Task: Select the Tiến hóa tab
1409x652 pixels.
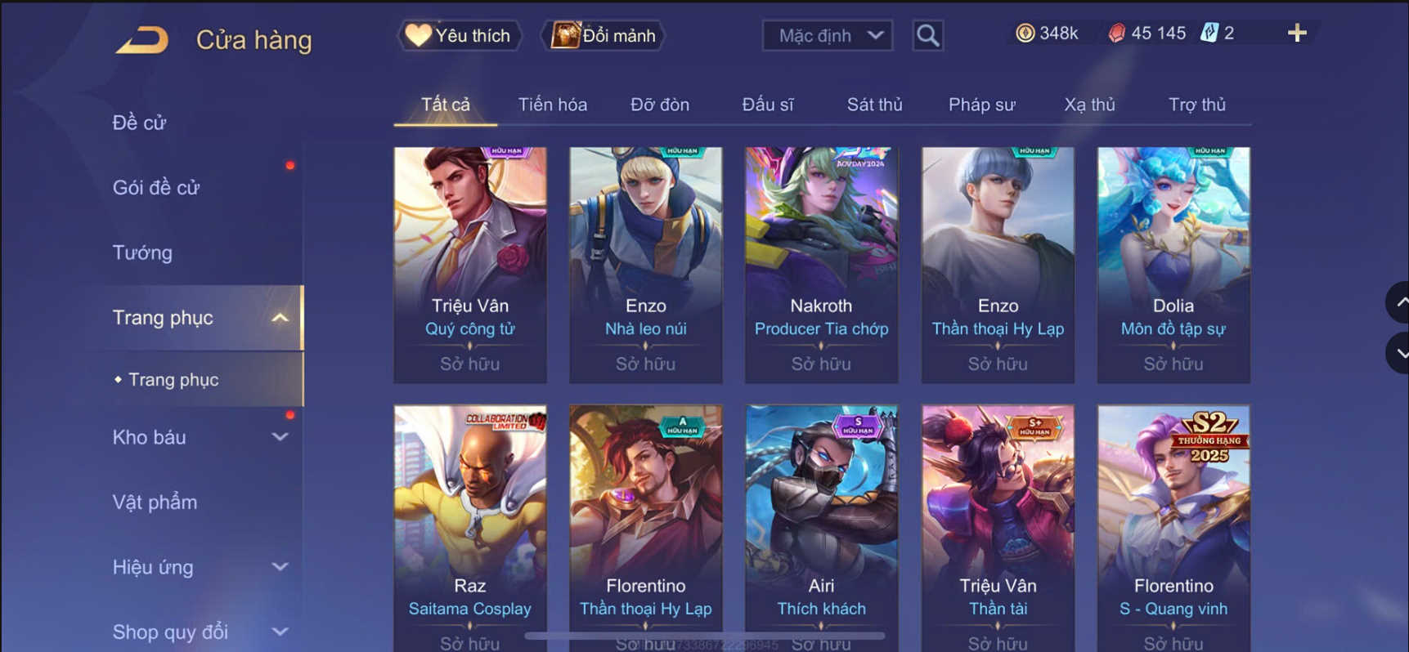Action: click(x=552, y=105)
